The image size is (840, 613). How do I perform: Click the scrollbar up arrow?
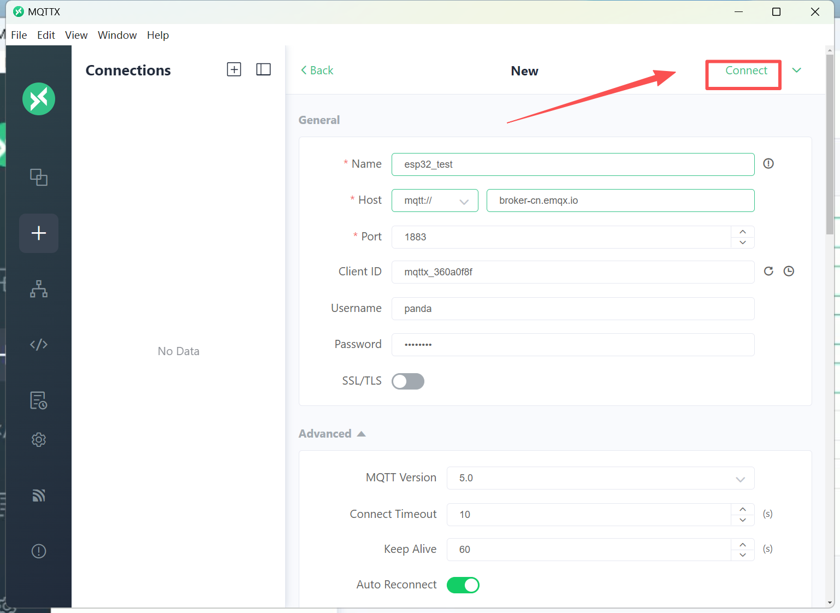pos(830,50)
